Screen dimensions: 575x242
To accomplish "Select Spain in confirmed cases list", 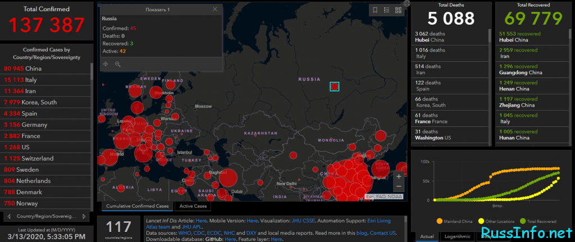I will [x=45, y=113].
